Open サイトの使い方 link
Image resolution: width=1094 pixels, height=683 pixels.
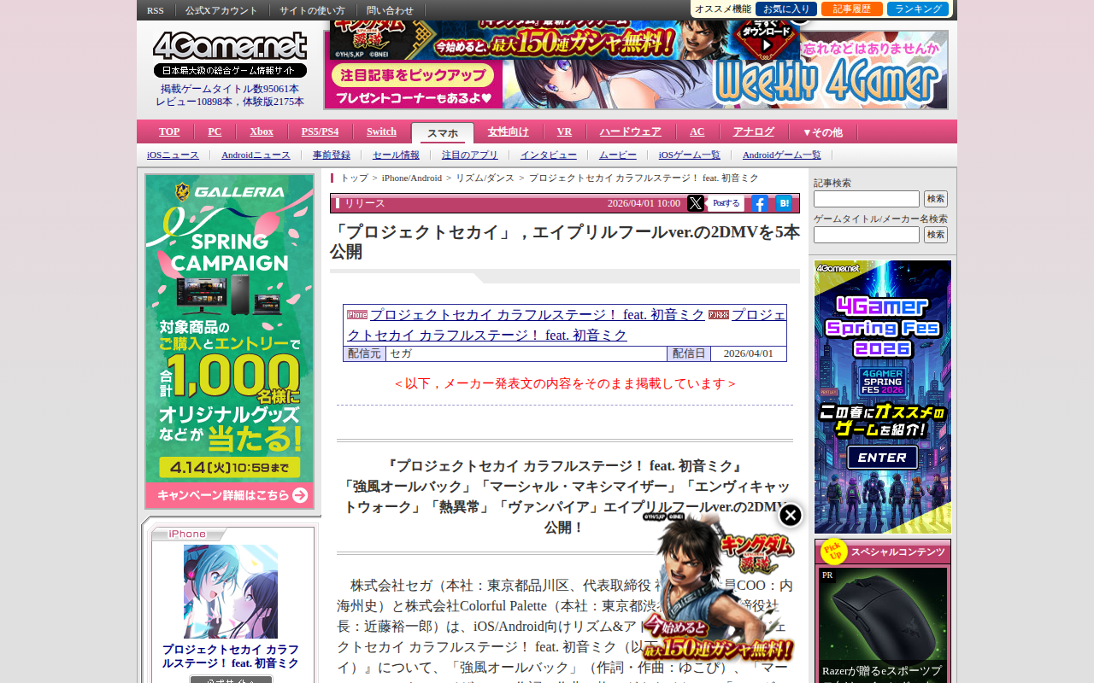click(312, 10)
